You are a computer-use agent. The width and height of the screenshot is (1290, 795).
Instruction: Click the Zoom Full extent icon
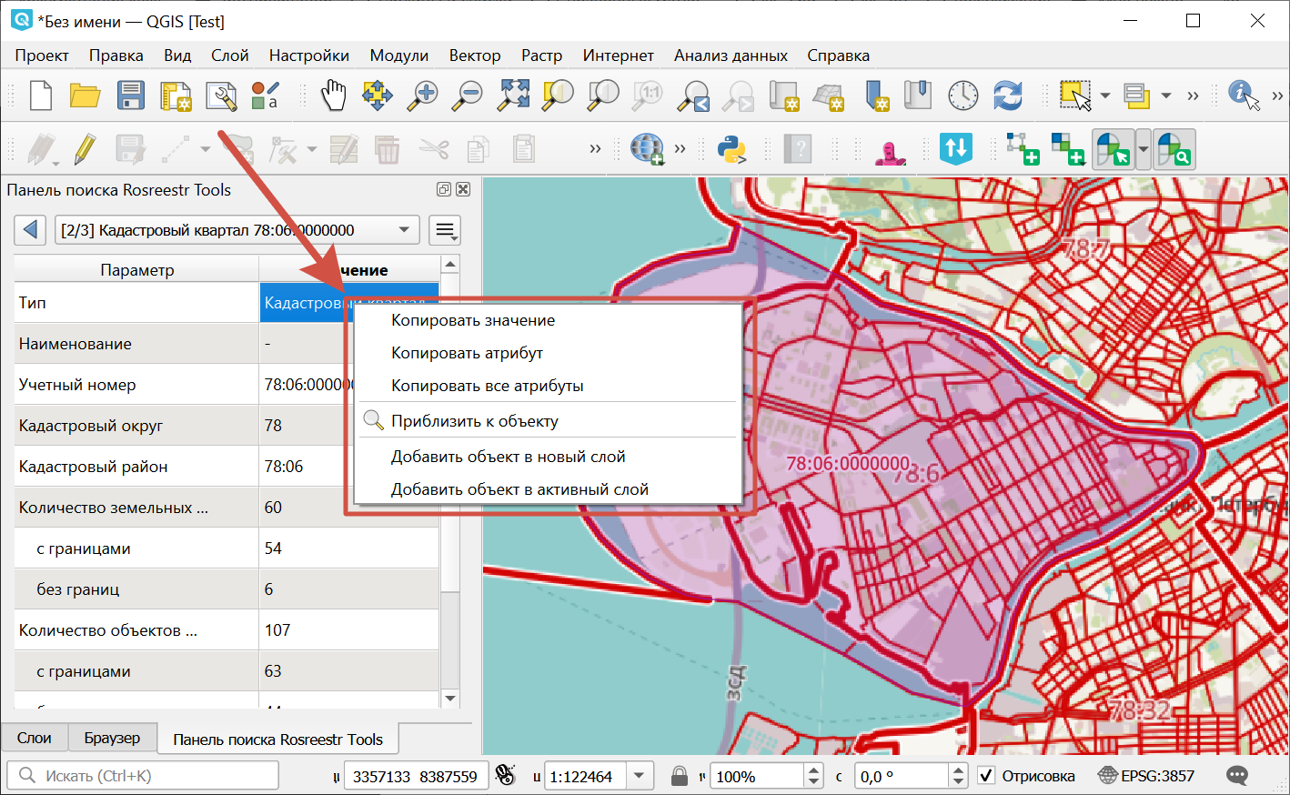(513, 95)
